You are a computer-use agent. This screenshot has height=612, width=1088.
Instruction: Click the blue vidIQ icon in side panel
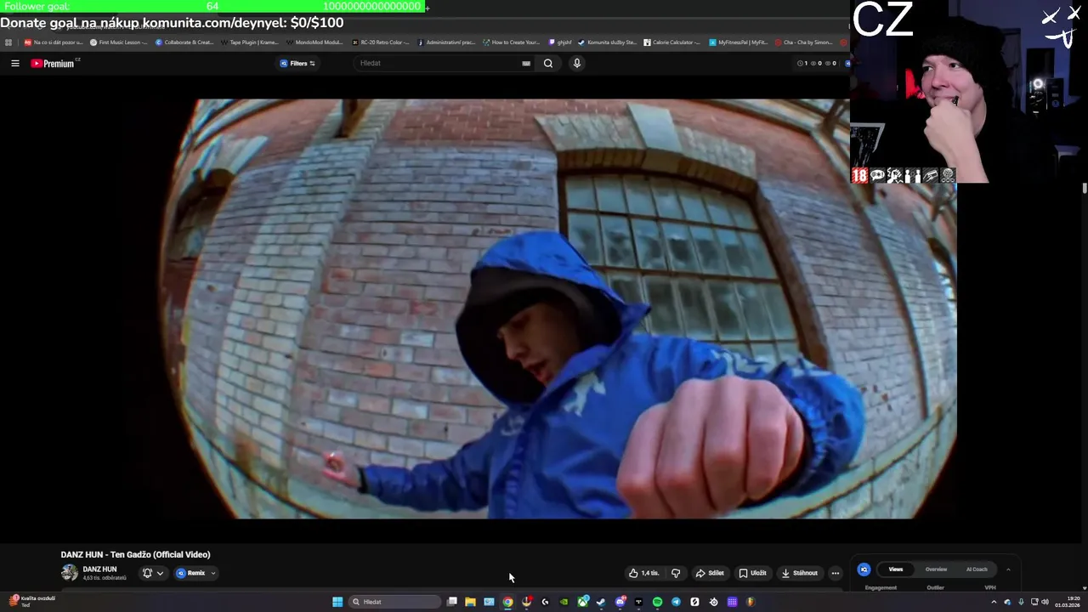point(864,569)
